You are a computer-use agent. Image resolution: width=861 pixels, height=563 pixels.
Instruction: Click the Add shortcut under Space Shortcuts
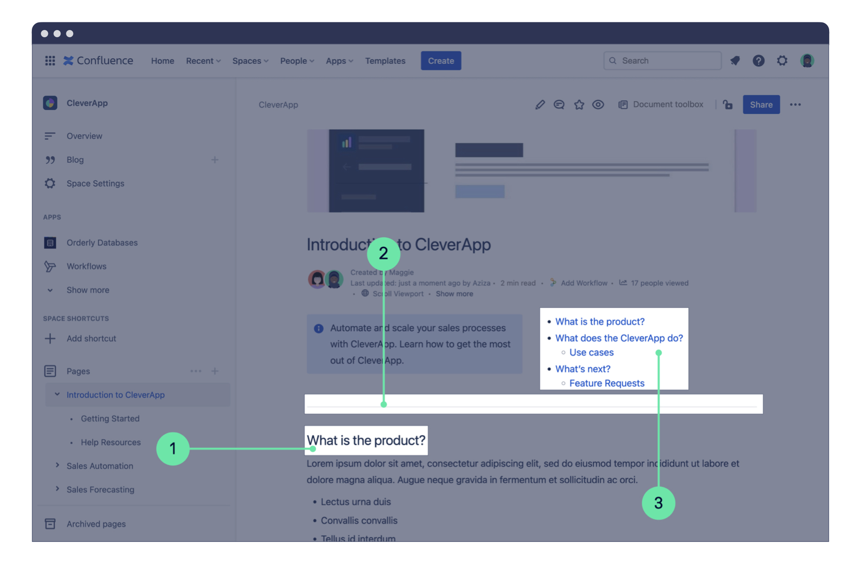91,338
